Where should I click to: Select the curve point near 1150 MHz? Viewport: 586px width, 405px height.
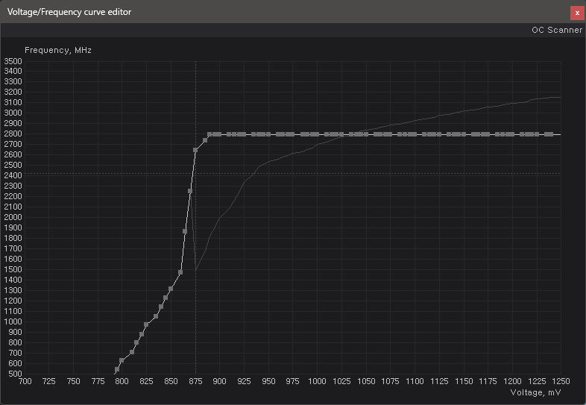[161, 306]
